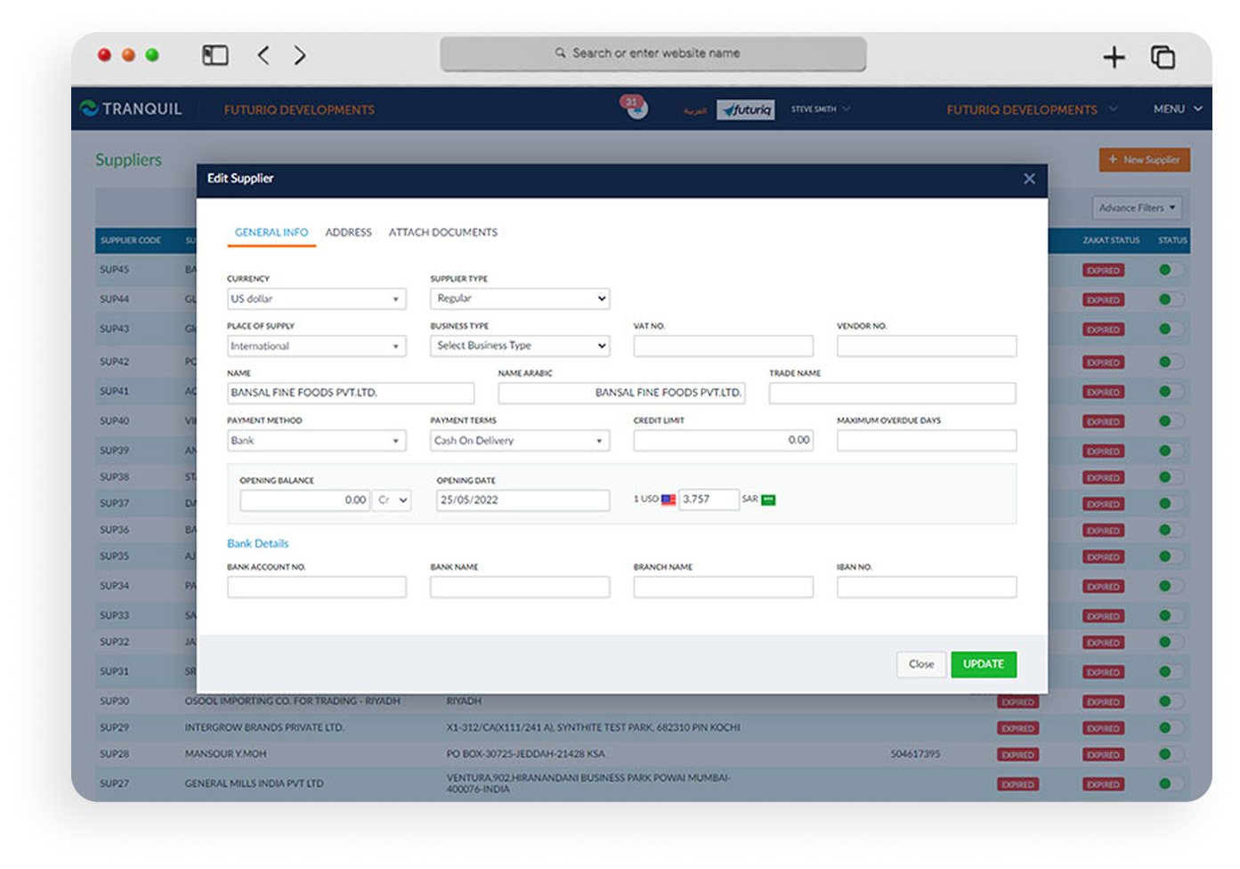
Task: Toggle status switch for SUP41 row
Action: pos(1171,392)
